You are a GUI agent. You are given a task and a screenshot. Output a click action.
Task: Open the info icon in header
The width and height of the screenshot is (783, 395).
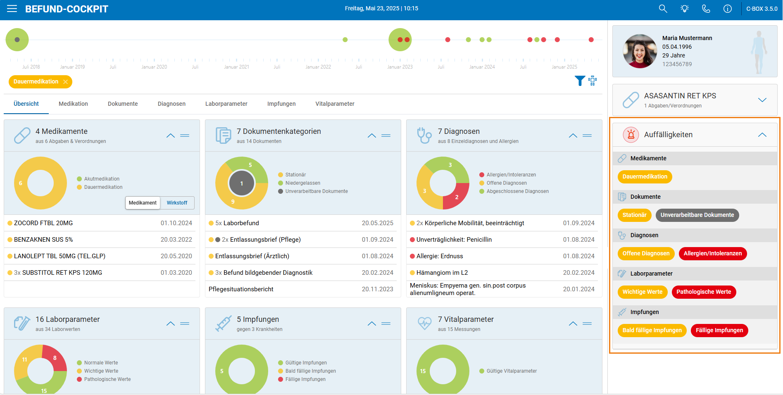click(x=728, y=9)
